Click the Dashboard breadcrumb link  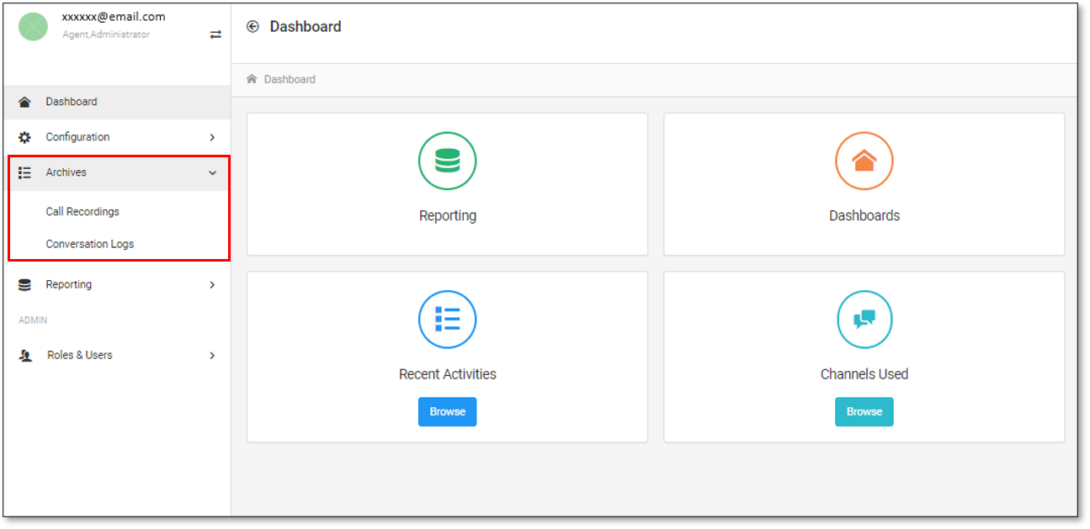[290, 79]
